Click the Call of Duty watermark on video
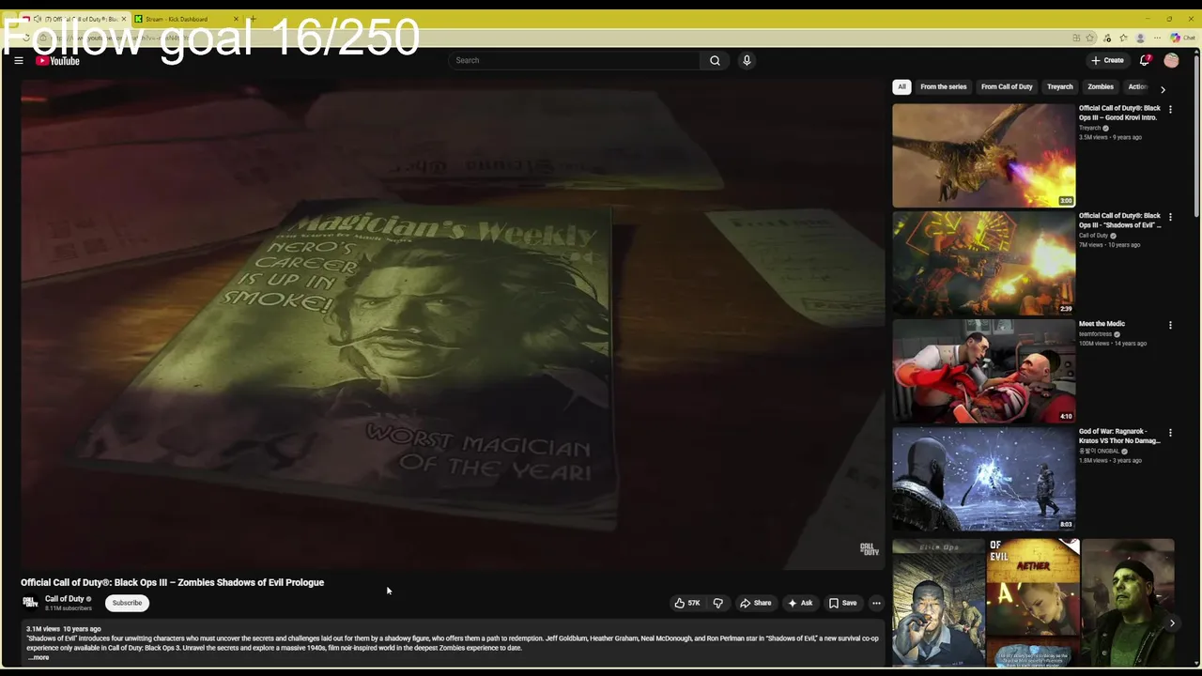The height and width of the screenshot is (676, 1202). pyautogui.click(x=870, y=549)
